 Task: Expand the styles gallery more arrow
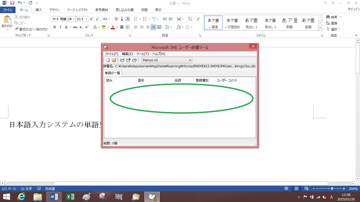click(x=320, y=28)
